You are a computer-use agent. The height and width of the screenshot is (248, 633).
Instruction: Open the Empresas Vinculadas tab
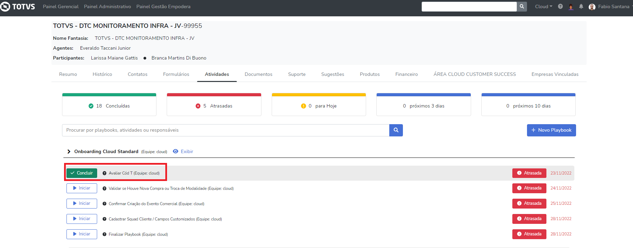pos(555,74)
